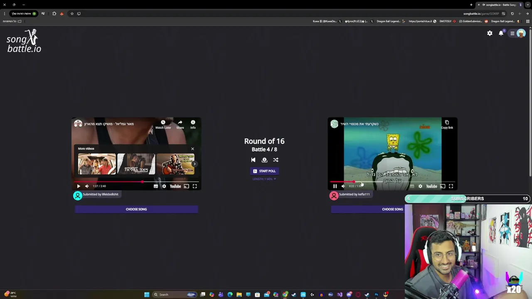The width and height of the screenshot is (532, 299).
Task: Make right video fullscreen
Action: tap(451, 186)
